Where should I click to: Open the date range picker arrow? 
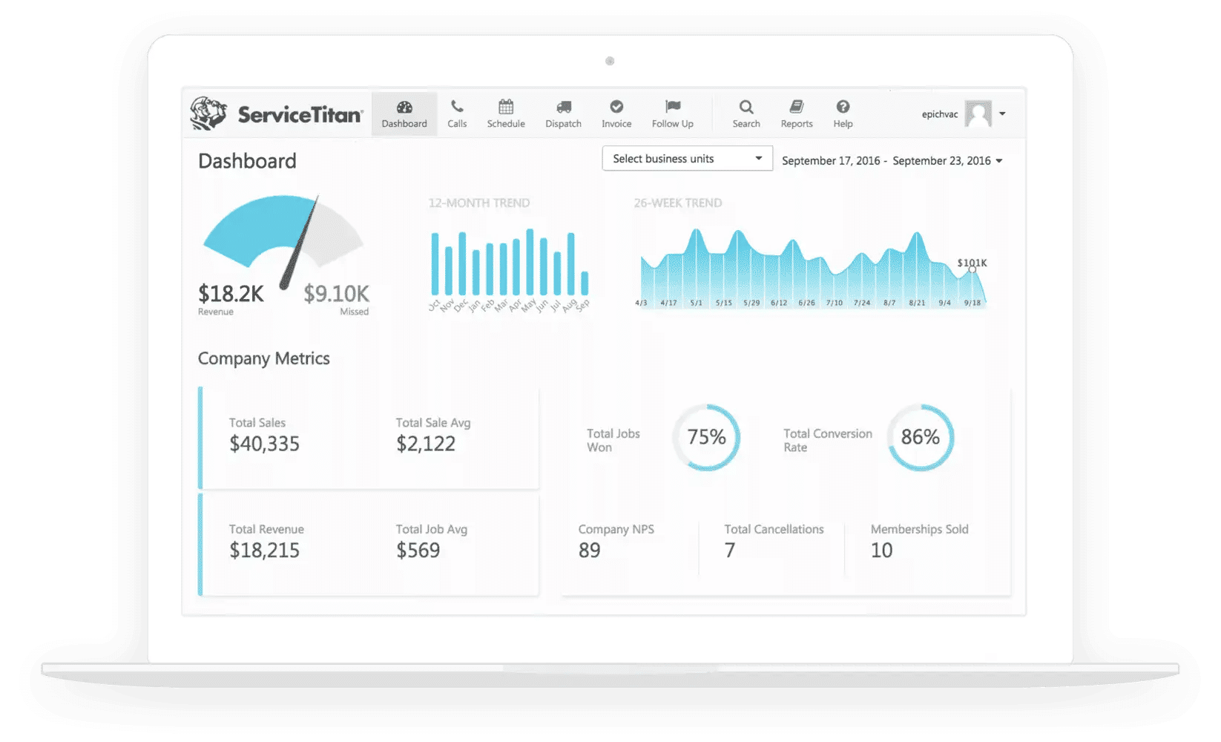click(x=999, y=161)
